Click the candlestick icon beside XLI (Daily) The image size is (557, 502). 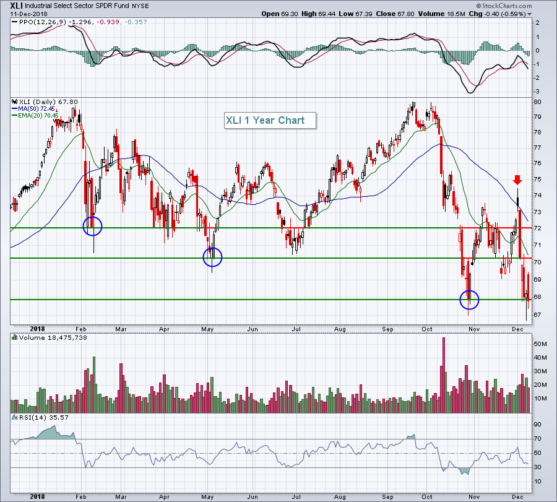click(x=15, y=102)
